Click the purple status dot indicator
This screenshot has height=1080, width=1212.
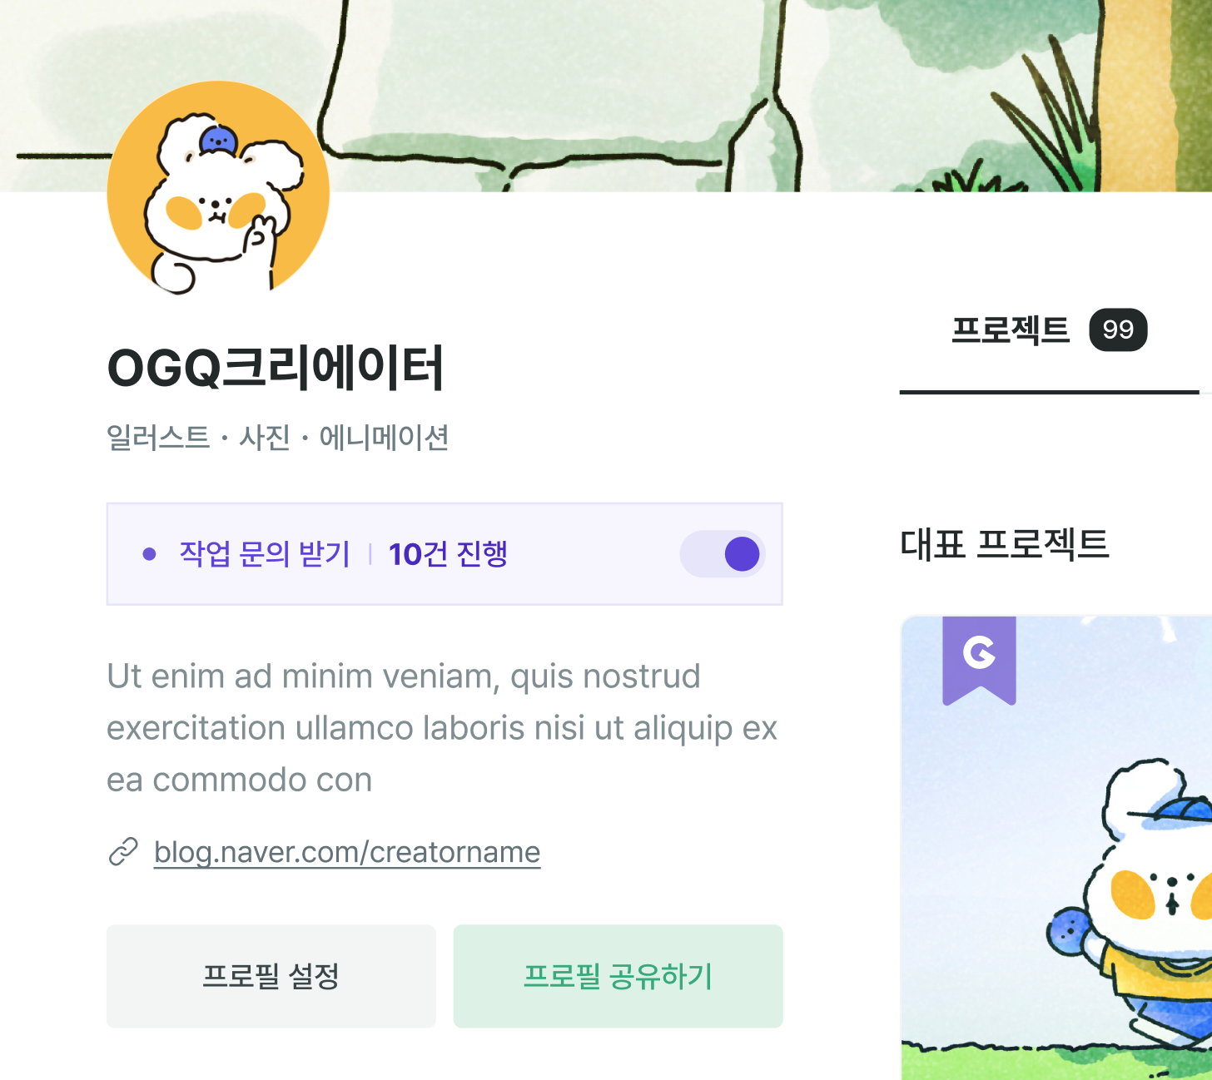(x=150, y=554)
